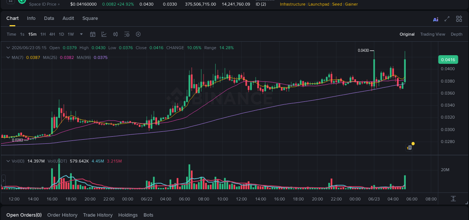
Task: Switch to the Data tab
Action: pyautogui.click(x=49, y=18)
